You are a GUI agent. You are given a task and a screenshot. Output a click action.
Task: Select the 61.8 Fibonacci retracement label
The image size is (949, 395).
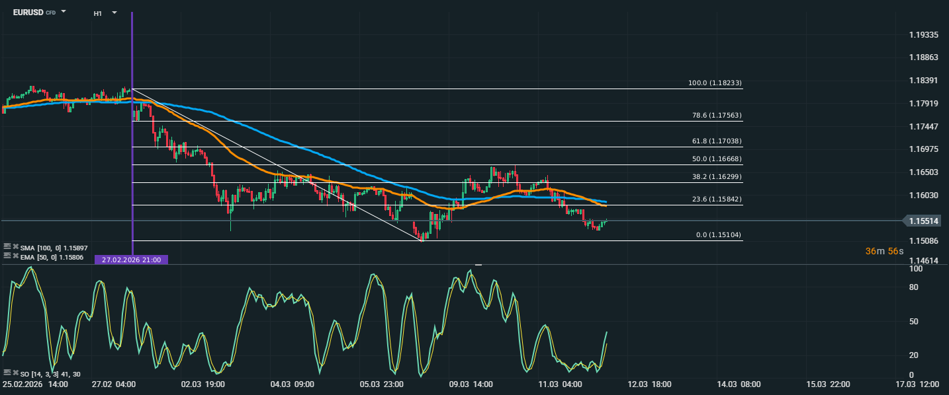(x=715, y=141)
